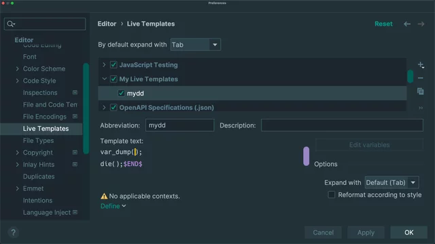Viewport: 435px width, 244px height.
Task: Toggle the OpenAPI Specifications (.json) checkbox
Action: (114, 107)
